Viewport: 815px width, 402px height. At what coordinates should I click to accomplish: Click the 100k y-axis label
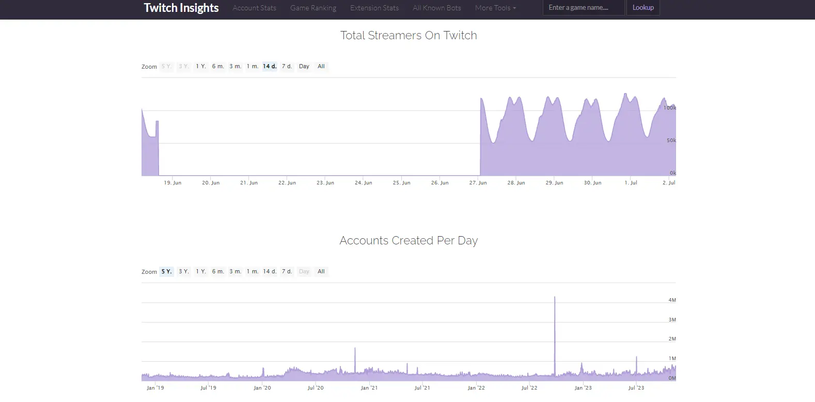pos(669,107)
